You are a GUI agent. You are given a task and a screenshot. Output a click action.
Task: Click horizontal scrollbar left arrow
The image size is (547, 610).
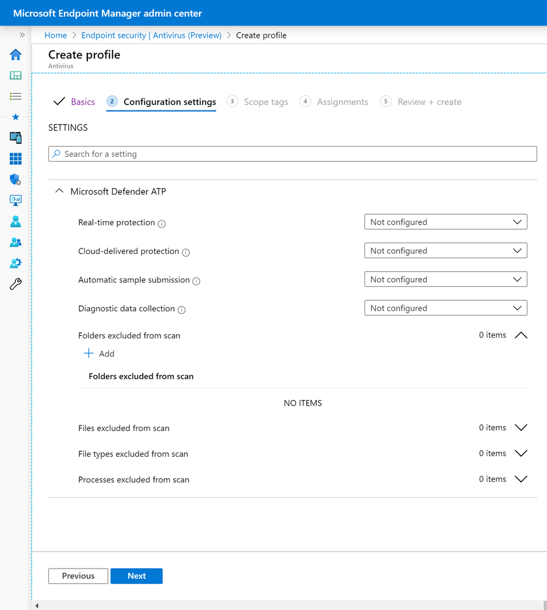pyautogui.click(x=37, y=605)
